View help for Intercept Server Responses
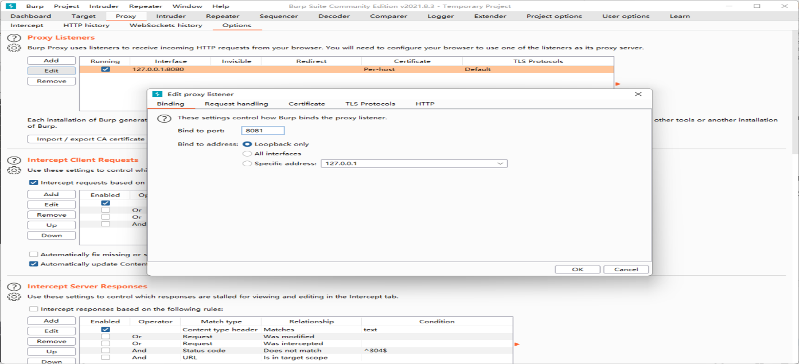799x364 pixels. [x=14, y=287]
